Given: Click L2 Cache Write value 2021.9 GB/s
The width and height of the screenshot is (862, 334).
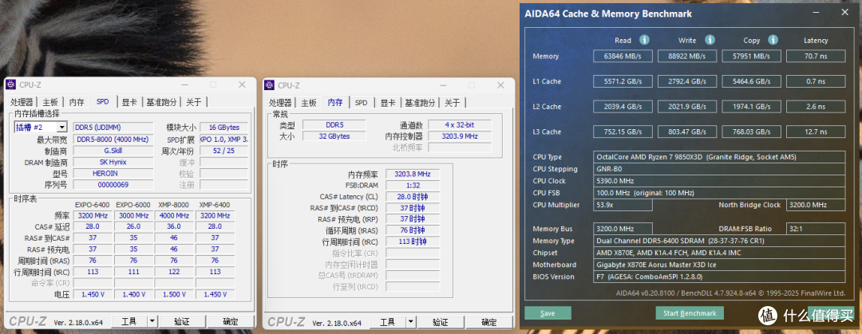Looking at the screenshot, I should click(x=687, y=107).
